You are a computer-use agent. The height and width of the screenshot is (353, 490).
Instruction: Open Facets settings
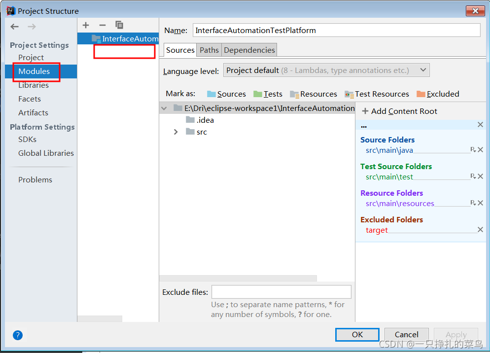pos(30,99)
